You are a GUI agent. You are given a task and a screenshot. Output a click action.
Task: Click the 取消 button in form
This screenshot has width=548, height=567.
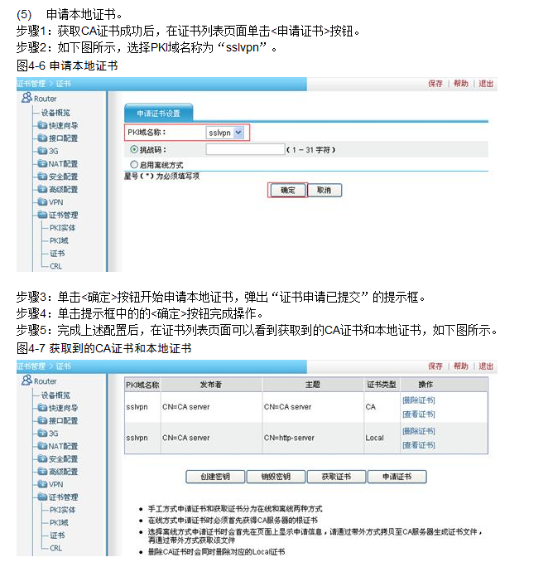pos(324,190)
